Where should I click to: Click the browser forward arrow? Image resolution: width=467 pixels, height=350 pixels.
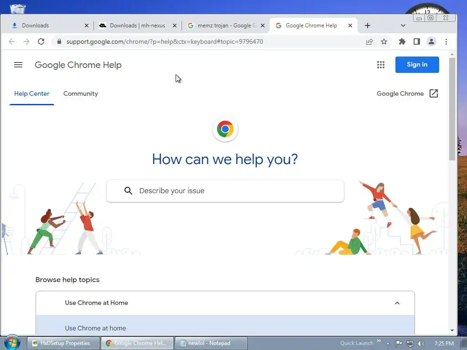[x=26, y=41]
